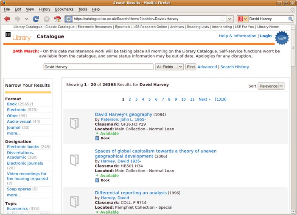This screenshot has width=297, height=215.
Task: Click the browser Forward arrow button
Action: [x=18, y=19]
